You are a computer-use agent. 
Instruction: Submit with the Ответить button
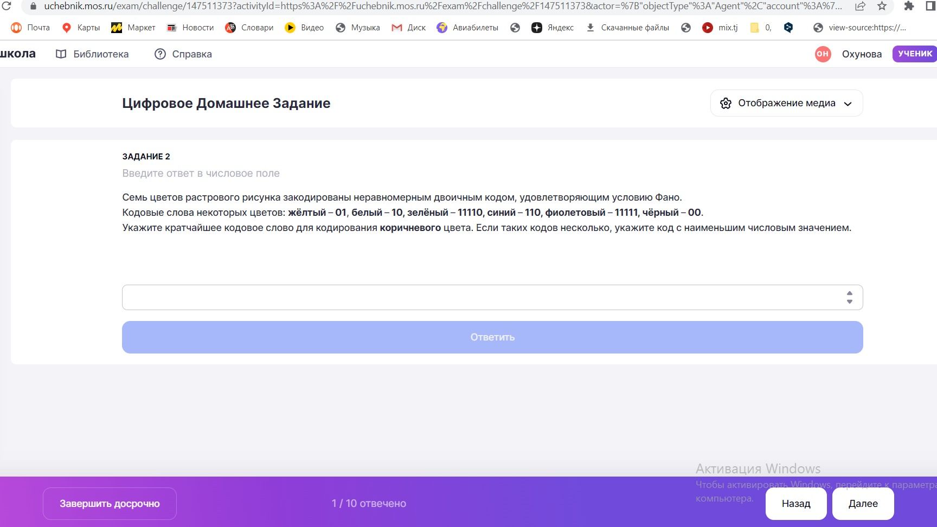tap(492, 337)
